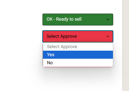This screenshot has height=91, width=129.
Task: Click the page scrollbar track on right edge
Action: (125, 45)
